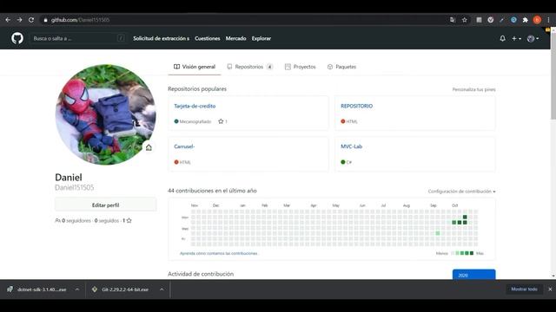The image size is (556, 312).
Task: Go to Mercado in top navigation
Action: [x=235, y=38]
